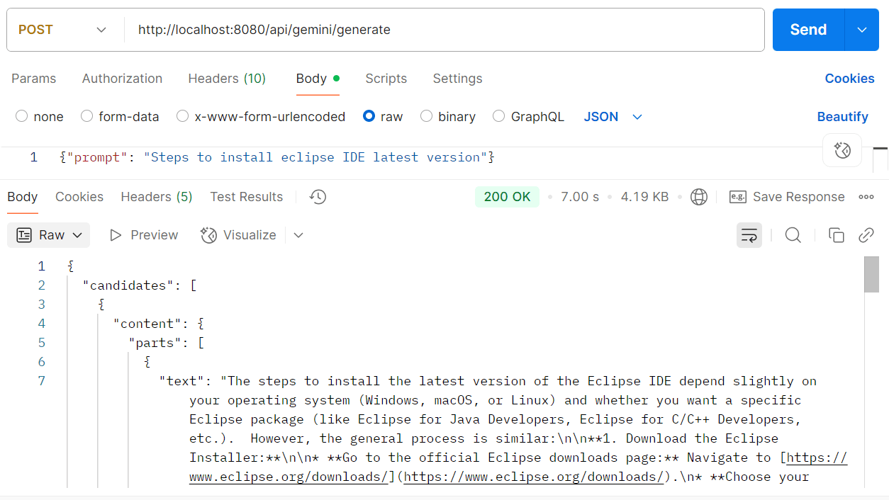889x500 pixels.
Task: Open the Test Results tab
Action: point(246,197)
